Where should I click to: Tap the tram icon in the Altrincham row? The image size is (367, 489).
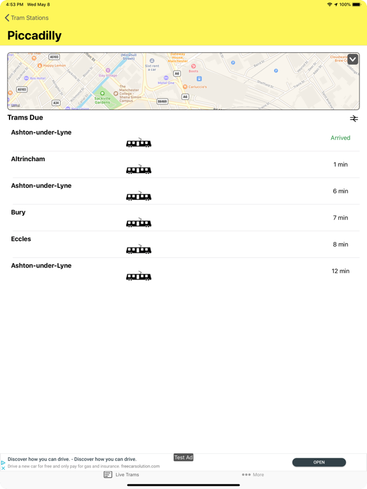click(x=138, y=169)
